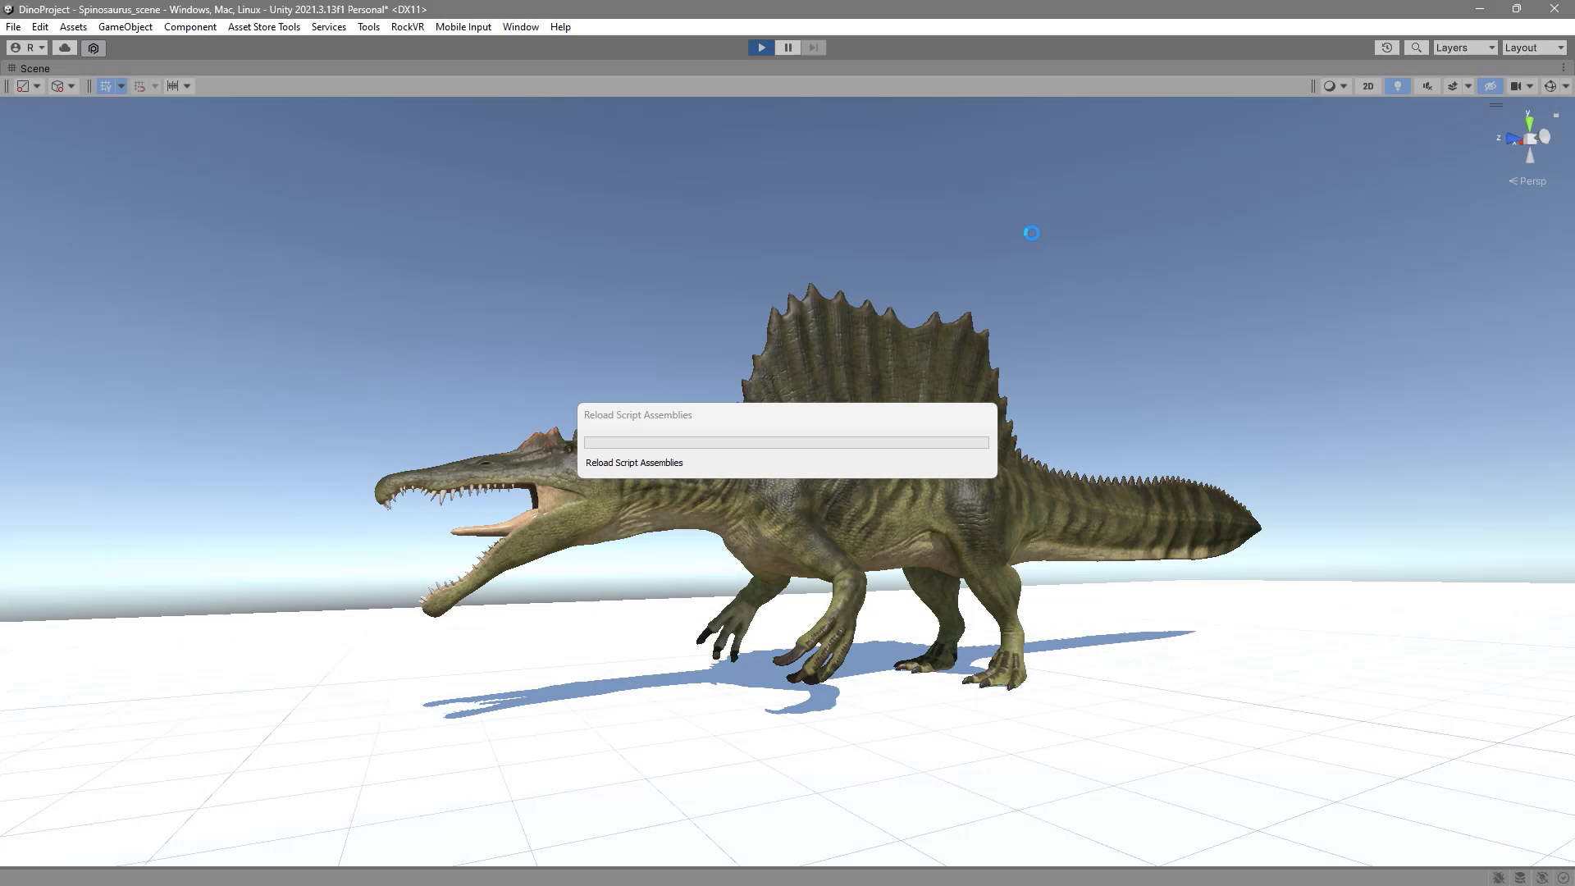
Task: Open the Plastic SCM version control button
Action: click(x=94, y=48)
